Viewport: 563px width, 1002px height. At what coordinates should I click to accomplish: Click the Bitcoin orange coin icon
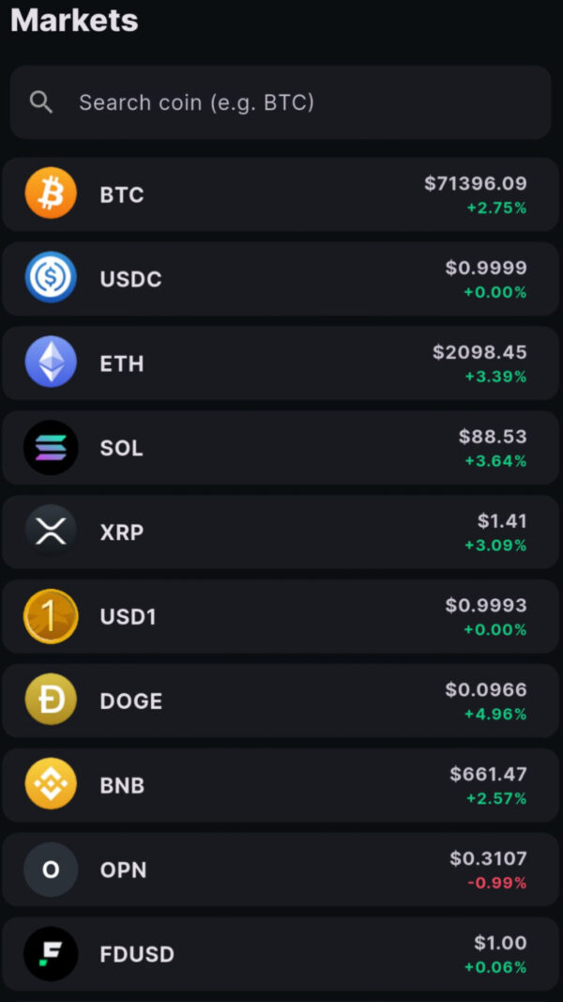tap(51, 193)
